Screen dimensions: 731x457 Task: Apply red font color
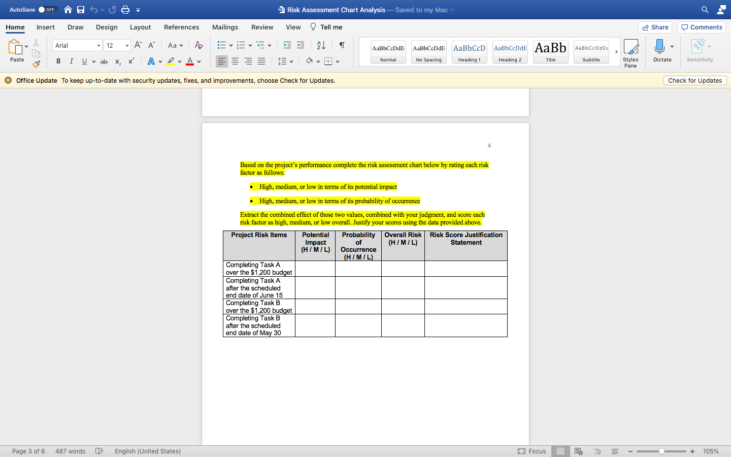point(190,61)
